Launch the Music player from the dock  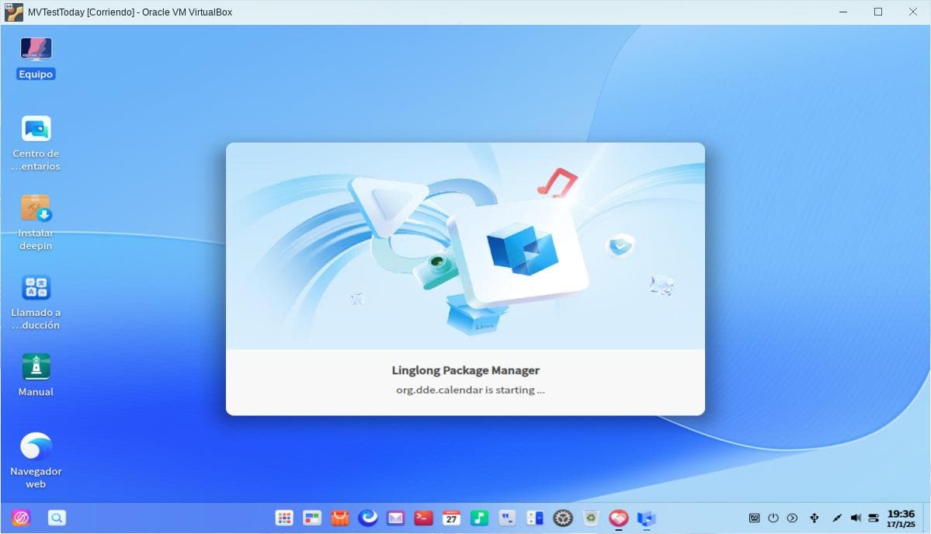click(479, 518)
